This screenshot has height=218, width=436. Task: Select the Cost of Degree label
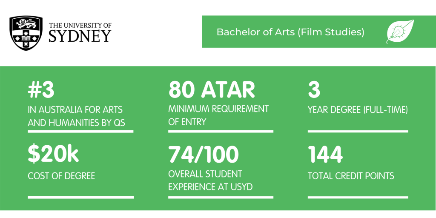pos(61,176)
